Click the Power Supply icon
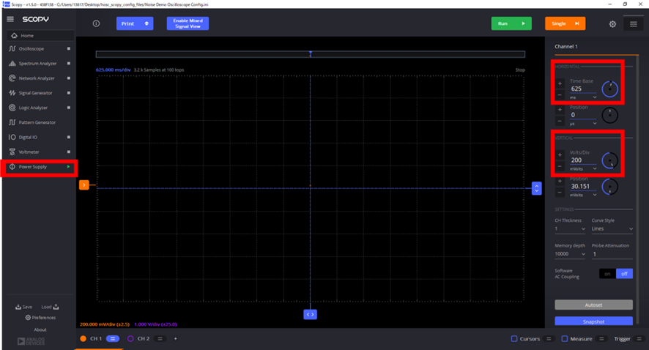649x350 pixels. click(x=12, y=167)
